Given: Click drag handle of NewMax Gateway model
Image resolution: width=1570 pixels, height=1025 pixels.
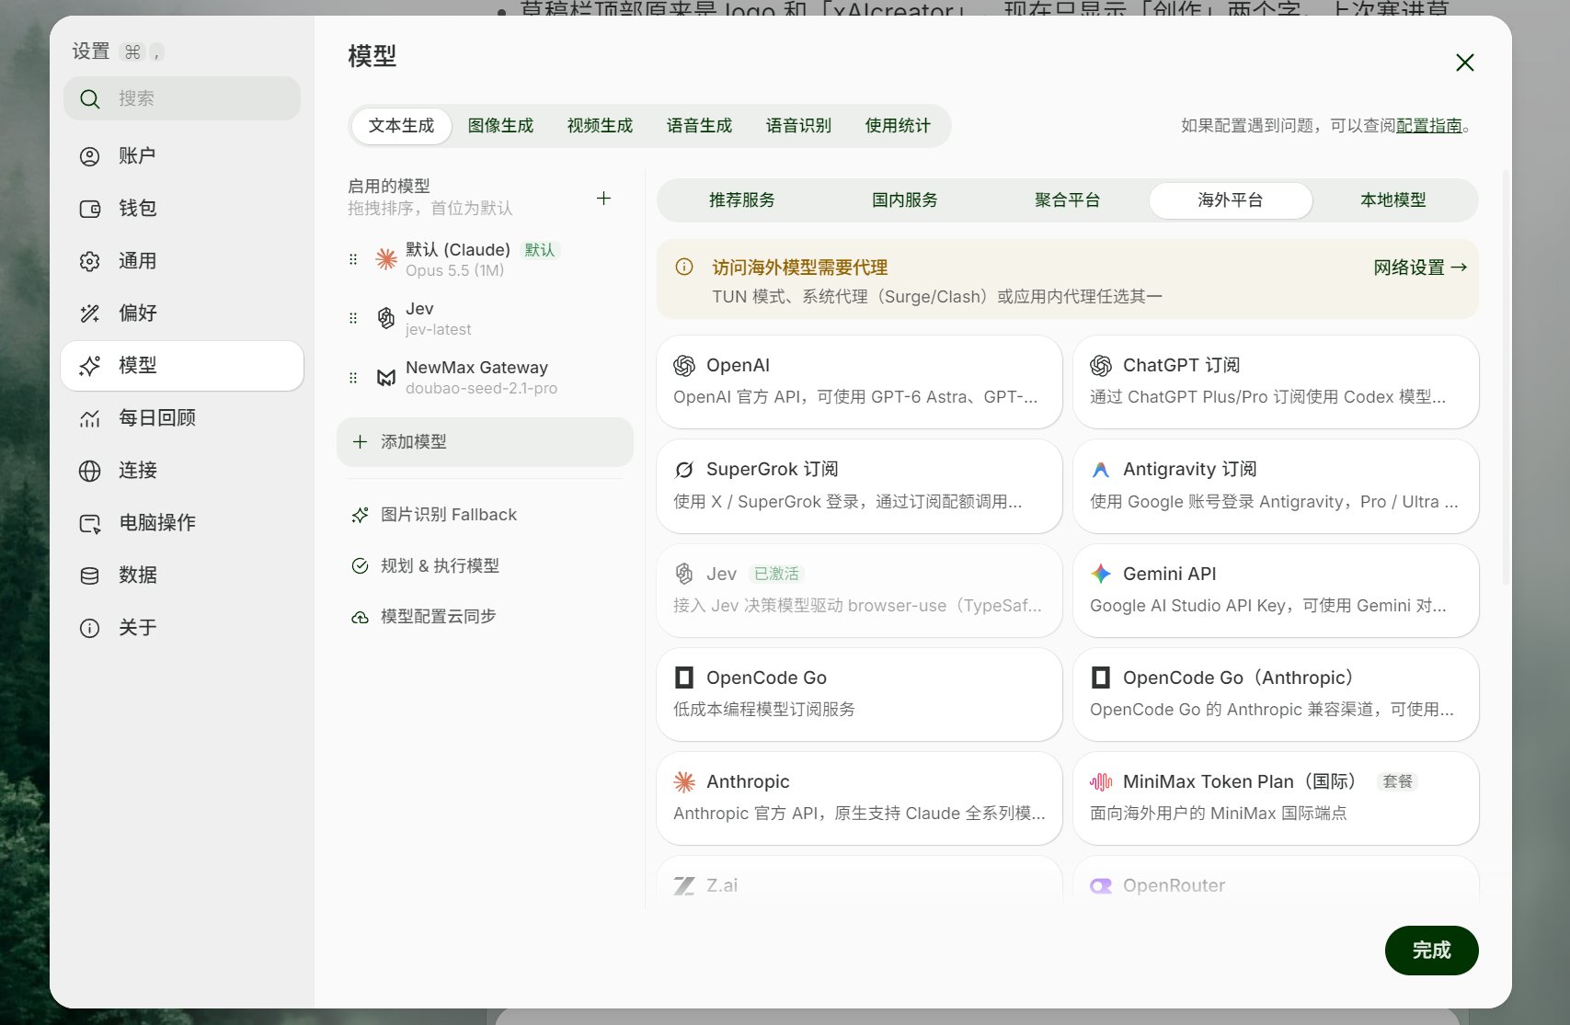Looking at the screenshot, I should [353, 377].
